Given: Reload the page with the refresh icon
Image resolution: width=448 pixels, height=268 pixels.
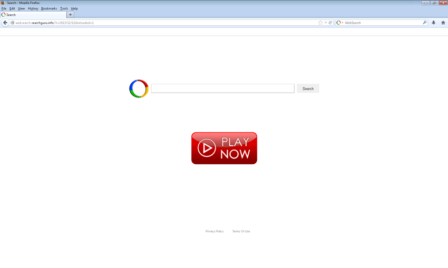Looking at the screenshot, I should (x=330, y=23).
